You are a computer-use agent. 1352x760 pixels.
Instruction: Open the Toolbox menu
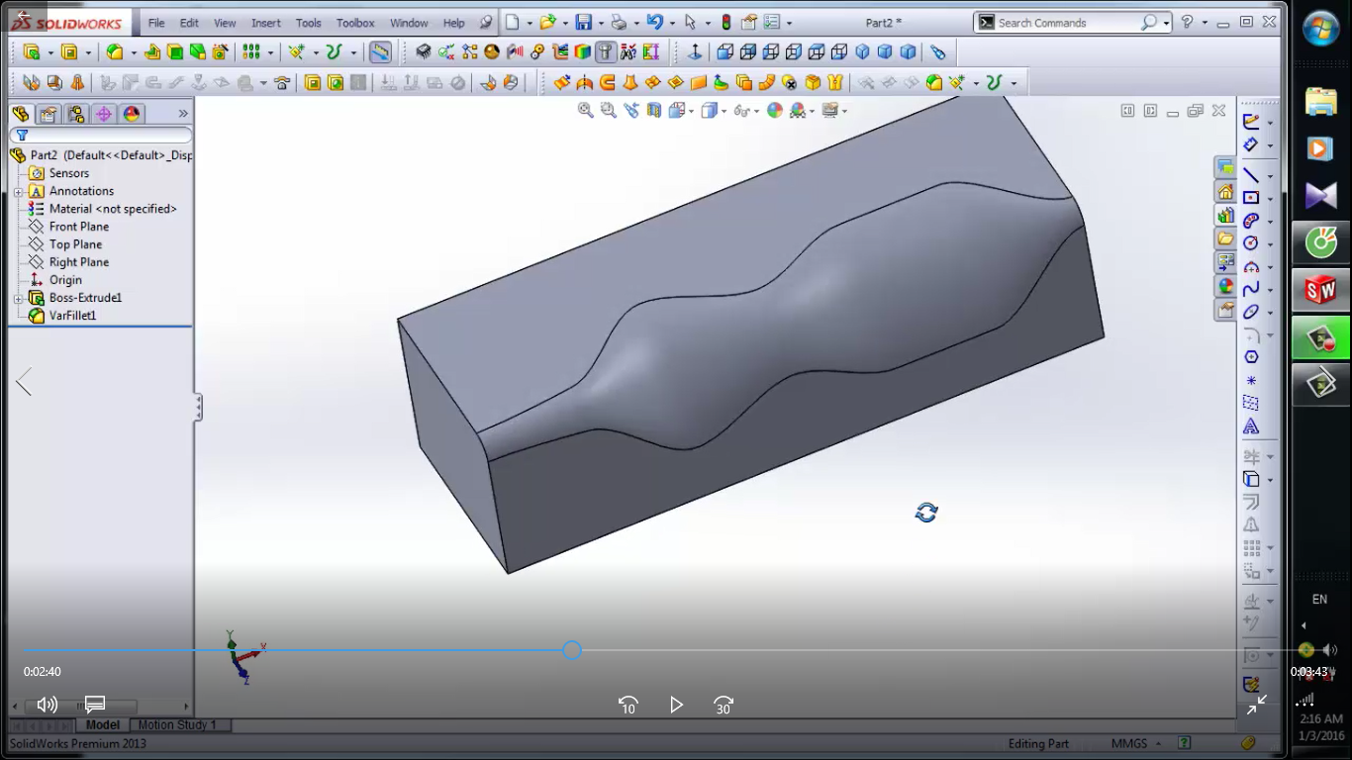(x=355, y=23)
